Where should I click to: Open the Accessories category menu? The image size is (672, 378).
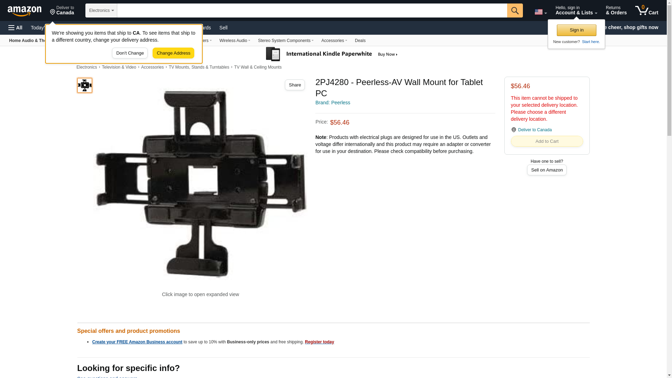tap(334, 41)
